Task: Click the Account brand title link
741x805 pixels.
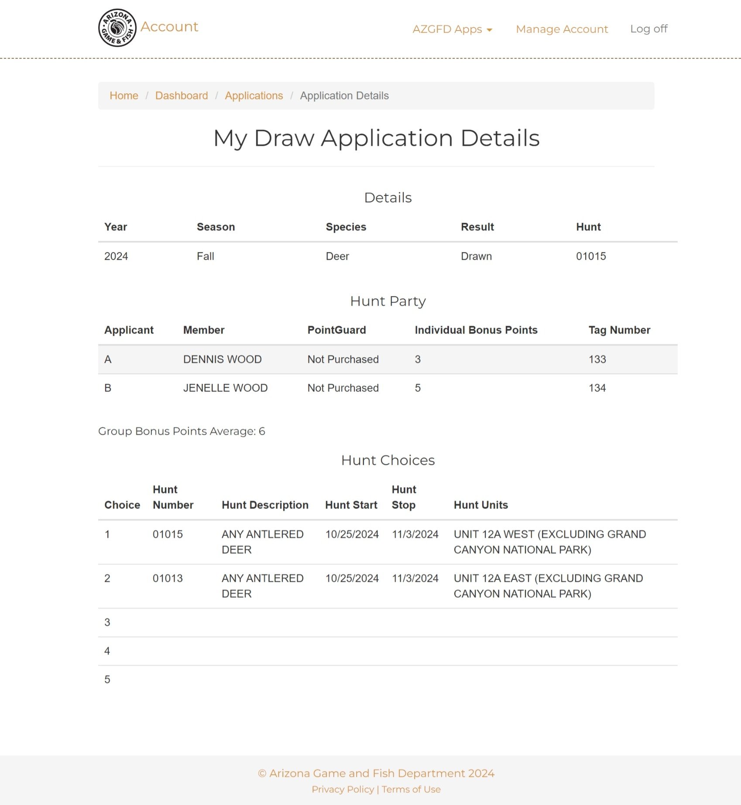Action: point(169,27)
